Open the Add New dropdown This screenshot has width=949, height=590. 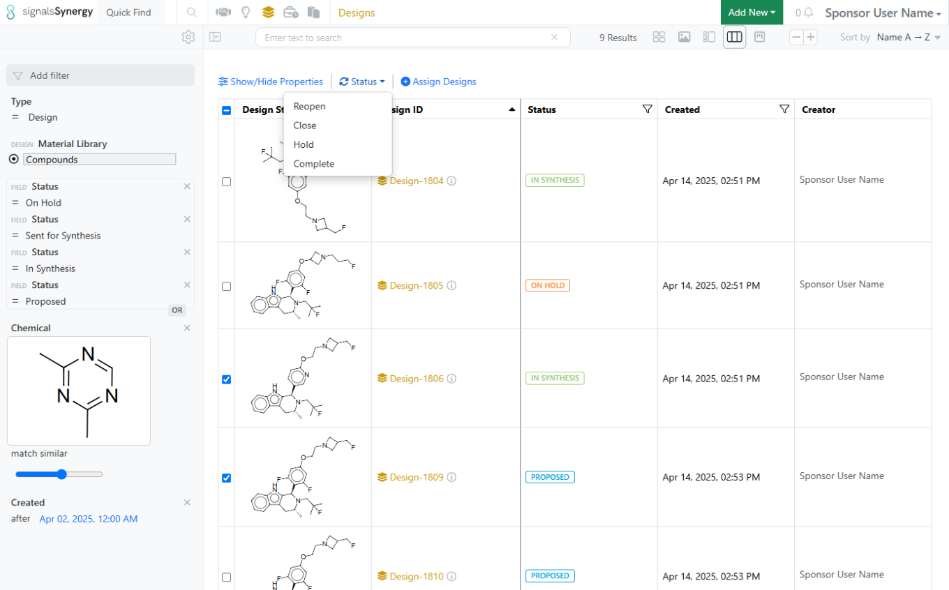752,13
